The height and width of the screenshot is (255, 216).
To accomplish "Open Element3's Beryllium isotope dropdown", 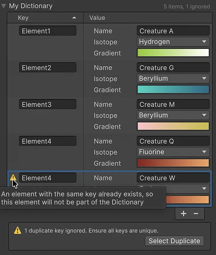I will (173, 115).
